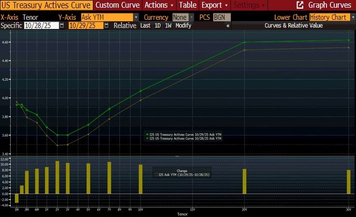Open the Export menu
The image size is (356, 217).
(214, 5)
